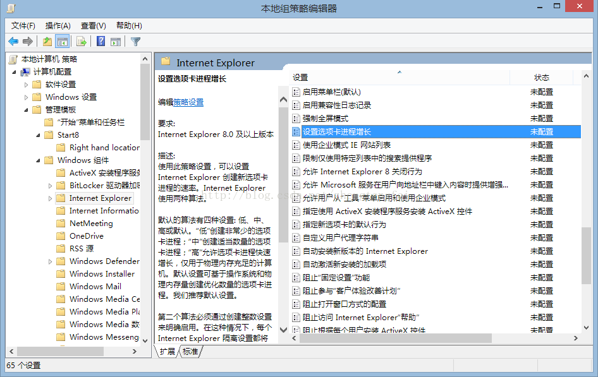Select the "开始"菜单和任务栏 folder
Image resolution: width=598 pixels, height=377 pixels.
click(x=91, y=123)
